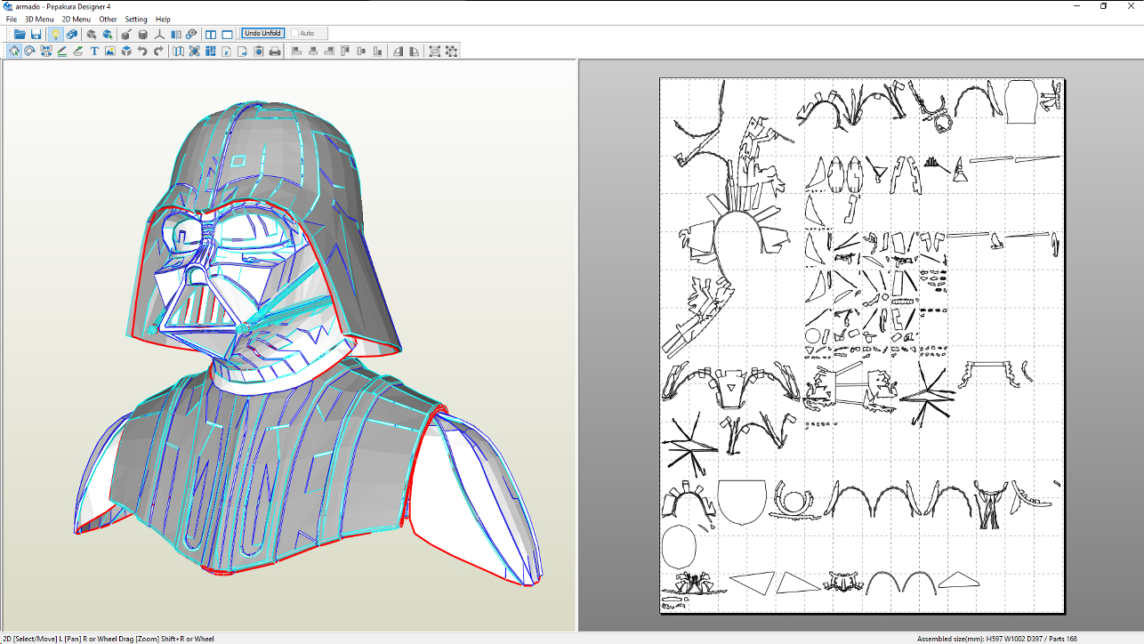Click the fourth gray align icon after printer

tap(345, 51)
